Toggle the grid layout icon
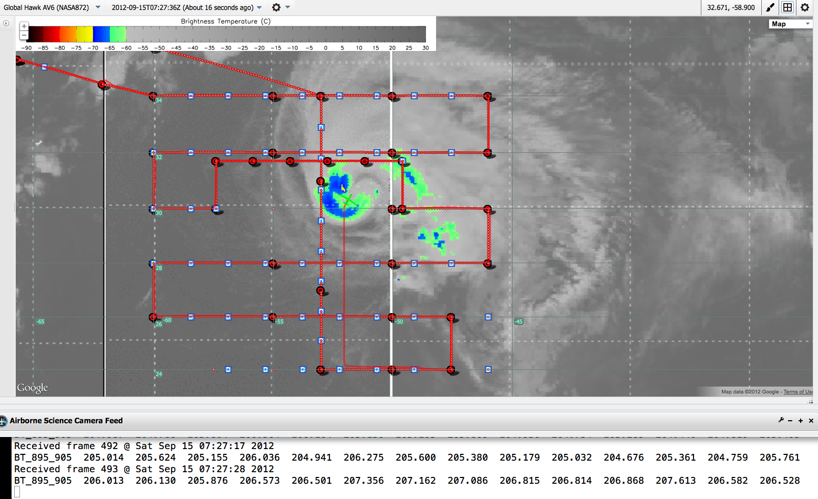This screenshot has height=499, width=818. tap(787, 7)
